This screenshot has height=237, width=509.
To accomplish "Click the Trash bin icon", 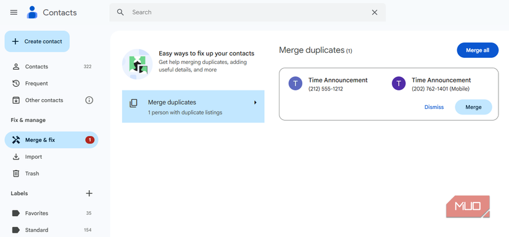I will pyautogui.click(x=16, y=174).
